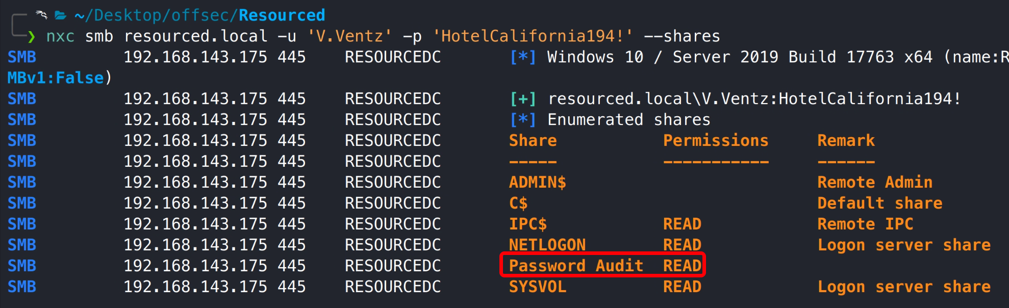The height and width of the screenshot is (308, 1009).
Task: Click the highlighted Password Audit share
Action: point(576,266)
